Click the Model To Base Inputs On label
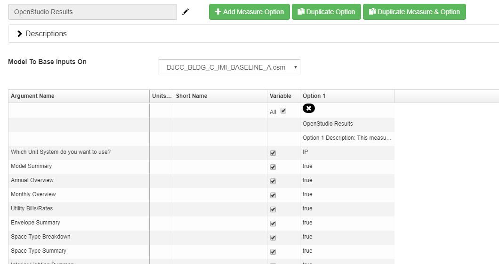The image size is (499, 264). click(47, 62)
